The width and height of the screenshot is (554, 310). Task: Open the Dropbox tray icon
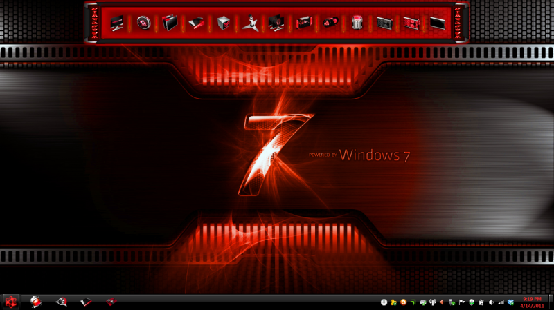pos(510,302)
